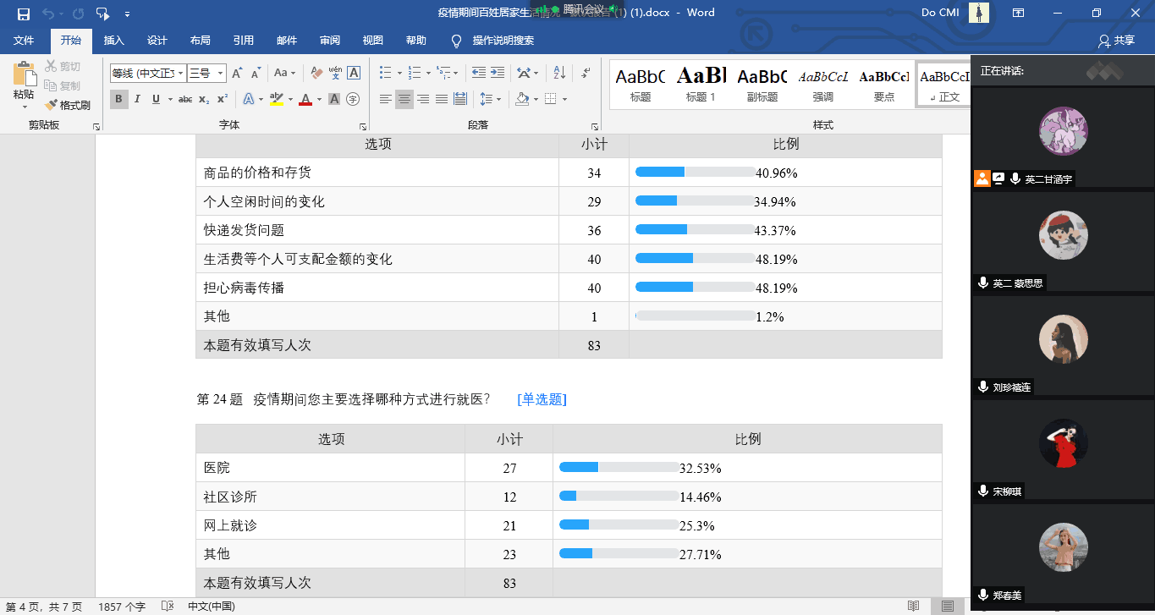Apply the 标题 1 heading style
The height and width of the screenshot is (615, 1155).
pyautogui.click(x=701, y=84)
